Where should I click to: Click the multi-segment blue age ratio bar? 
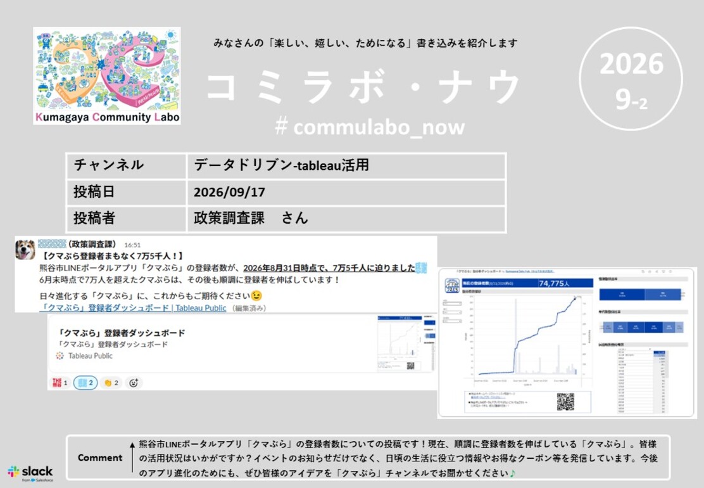click(641, 327)
